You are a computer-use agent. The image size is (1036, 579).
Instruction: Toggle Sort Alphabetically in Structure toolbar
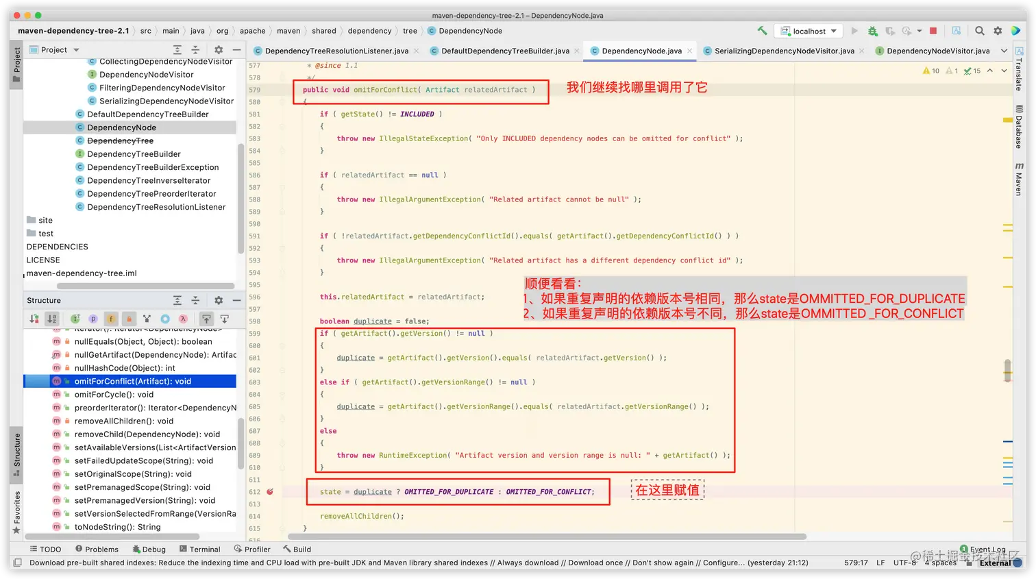(x=52, y=319)
